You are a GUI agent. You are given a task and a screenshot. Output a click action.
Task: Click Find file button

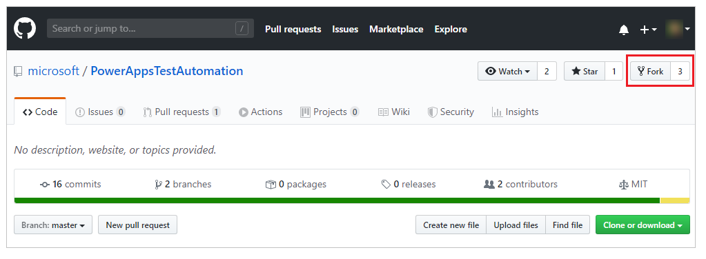(568, 225)
